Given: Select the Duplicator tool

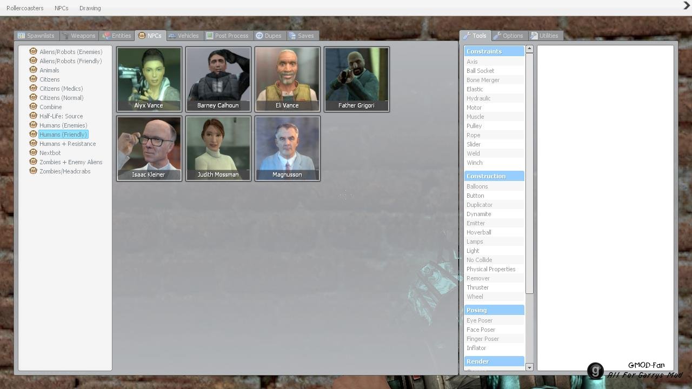Looking at the screenshot, I should (x=494, y=205).
